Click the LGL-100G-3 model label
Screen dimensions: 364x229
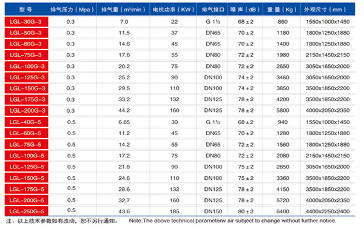(27, 66)
